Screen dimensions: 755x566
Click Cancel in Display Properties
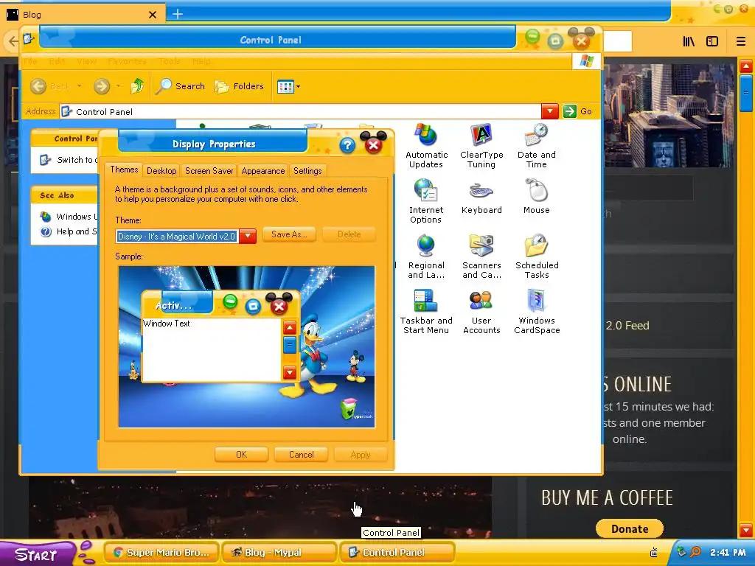(301, 454)
